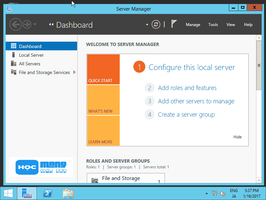Click the ROLES AND SERVER GROUPS heading
The height and width of the screenshot is (200, 266).
[118, 161]
